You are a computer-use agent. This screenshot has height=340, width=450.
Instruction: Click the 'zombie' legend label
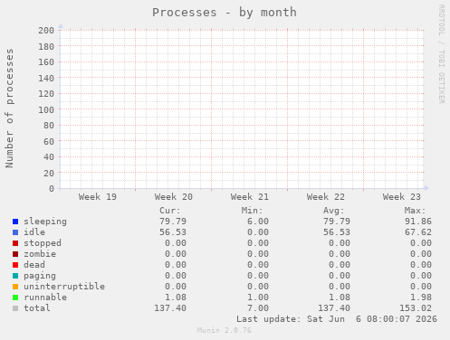(40, 254)
